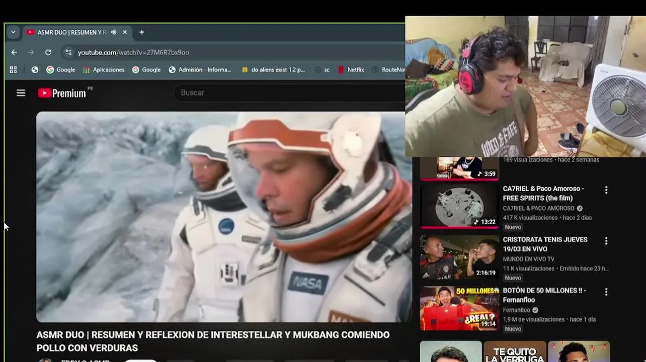Click Nuevo badge under CRISTORATA video
The height and width of the screenshot is (362, 646).
pos(513,278)
